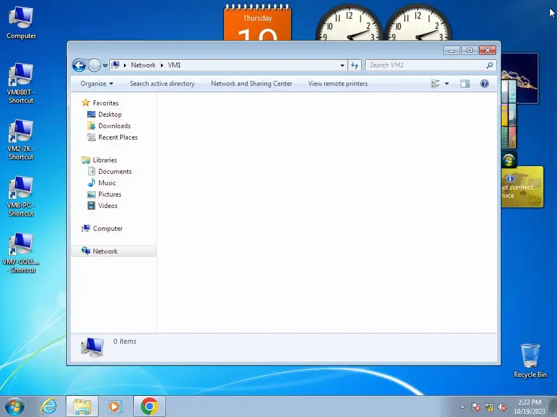Viewport: 557px width, 417px height.
Task: Select Libraries in the navigation pane
Action: point(104,160)
